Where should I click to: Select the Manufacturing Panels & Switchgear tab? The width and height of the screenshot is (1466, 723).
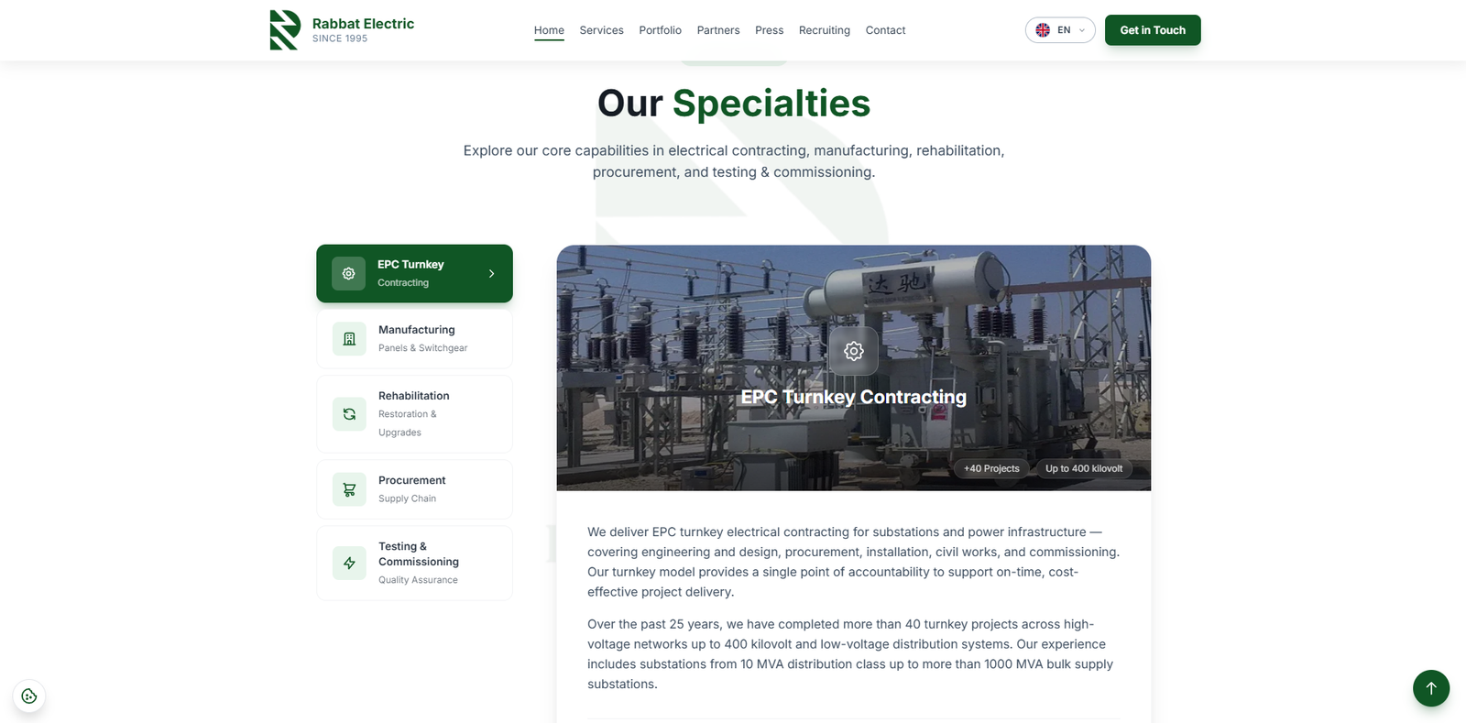point(414,339)
